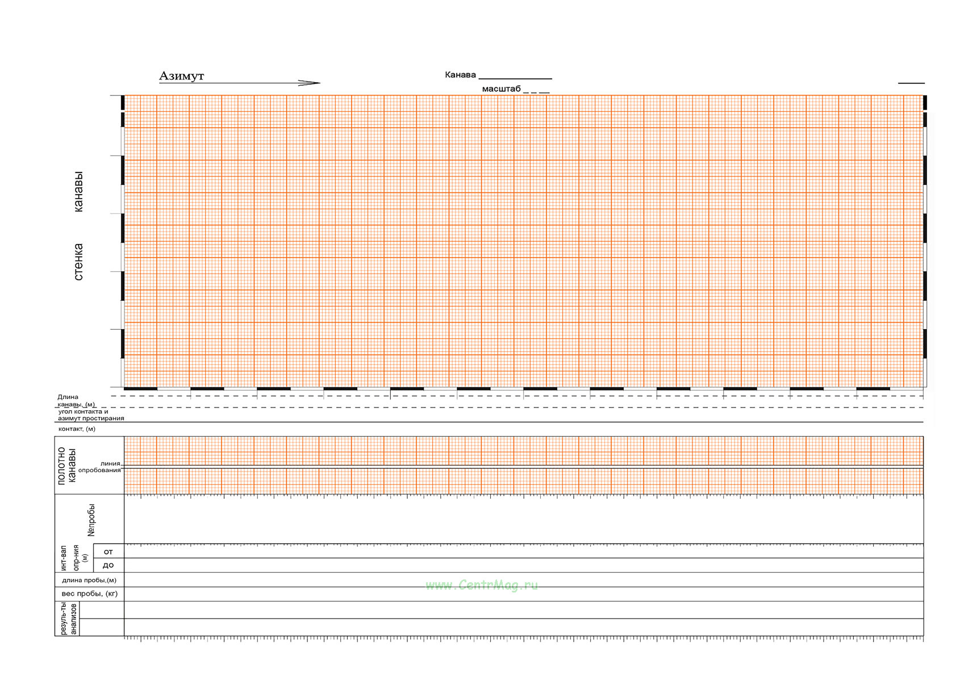Click the 'Канава' label
Screen dimensions: 964x681
click(x=460, y=75)
